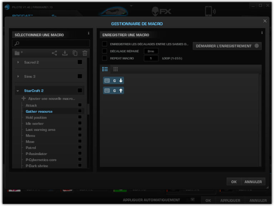
Task: Select the P-Dark shrine macro
Action: tap(37, 166)
